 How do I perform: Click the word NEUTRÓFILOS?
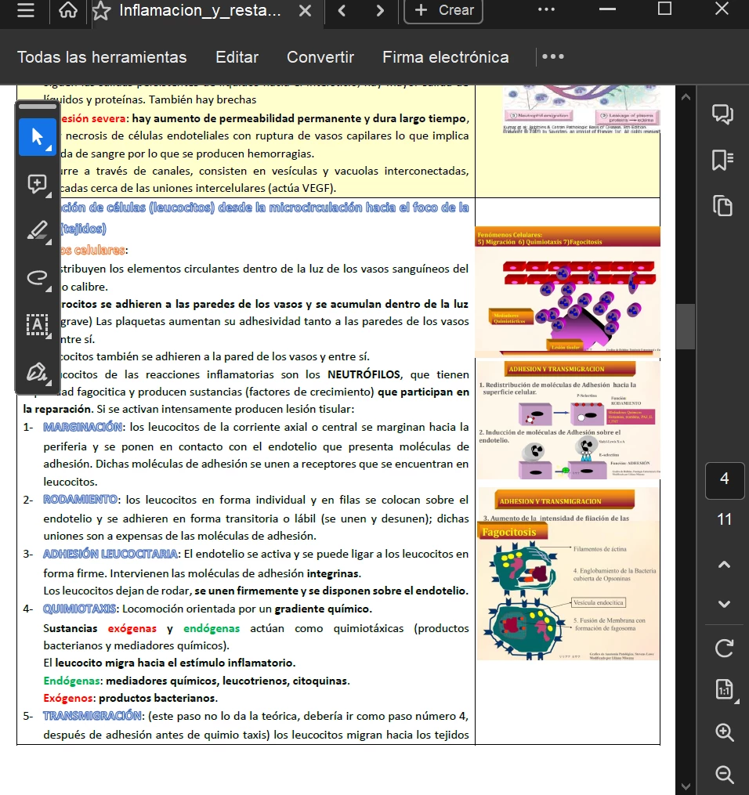click(x=364, y=374)
